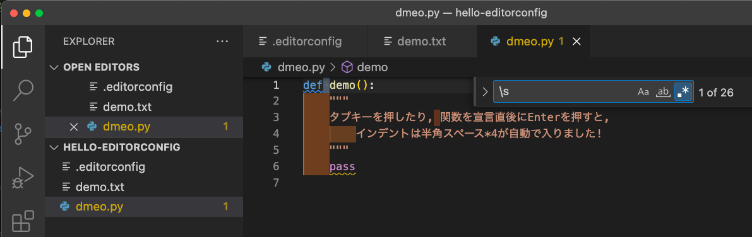
Task: Click the 'demo' function name in code
Action: (342, 85)
